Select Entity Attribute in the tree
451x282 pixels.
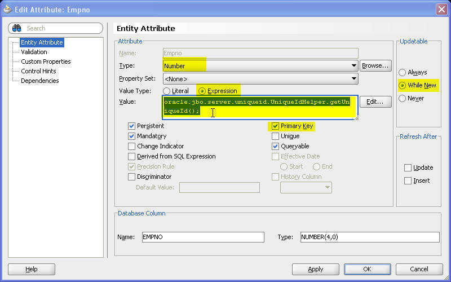pyautogui.click(x=42, y=42)
